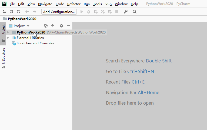Open the Tools menu
The height and width of the screenshot is (130, 207).
98,4
